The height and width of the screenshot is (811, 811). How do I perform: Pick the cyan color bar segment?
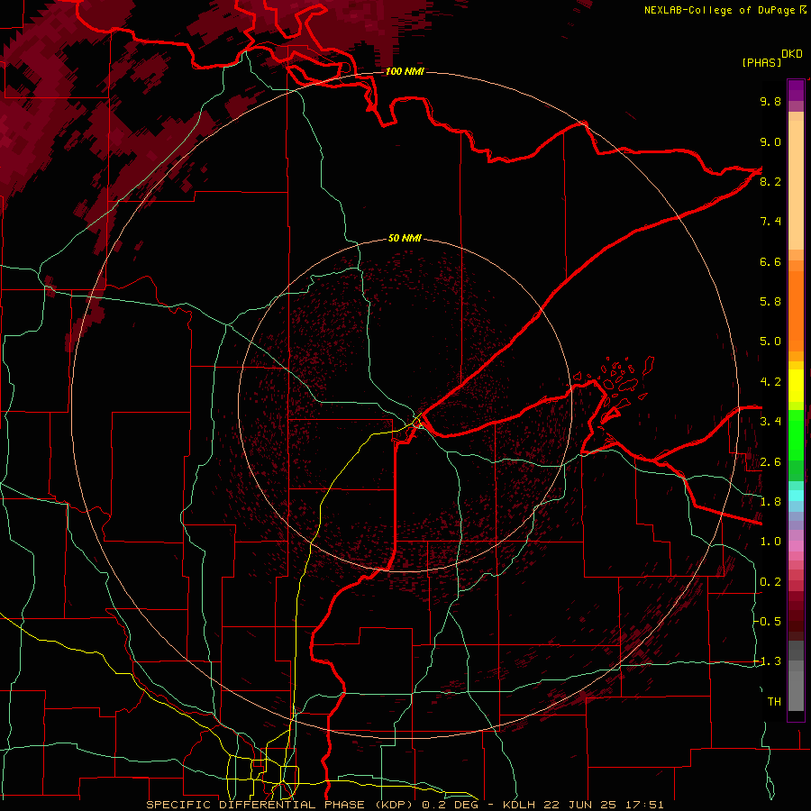click(796, 496)
